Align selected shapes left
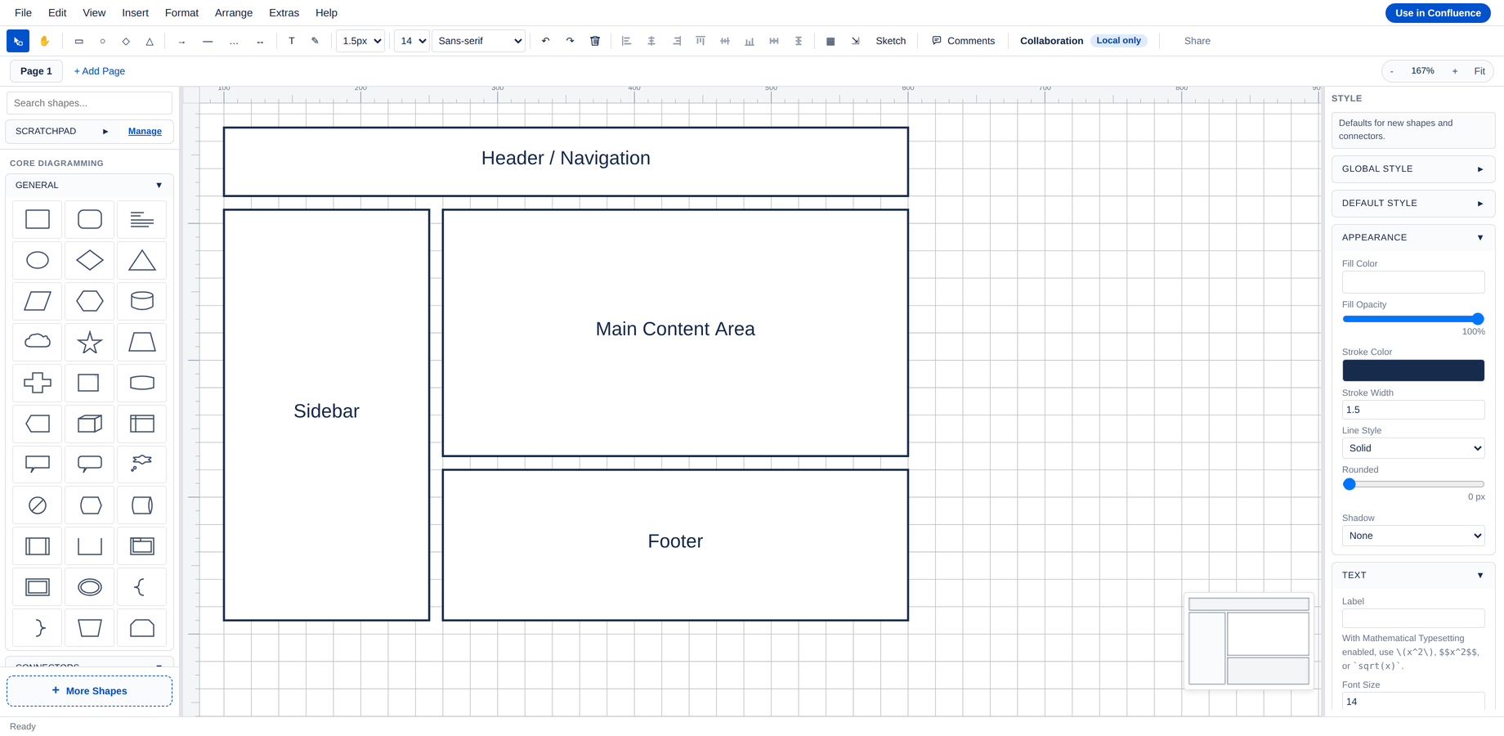 coord(626,41)
